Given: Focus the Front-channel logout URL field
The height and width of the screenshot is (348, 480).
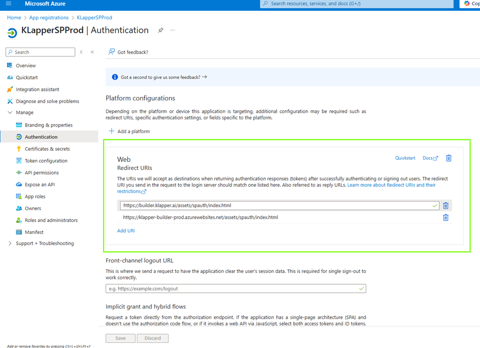Looking at the screenshot, I should point(236,288).
